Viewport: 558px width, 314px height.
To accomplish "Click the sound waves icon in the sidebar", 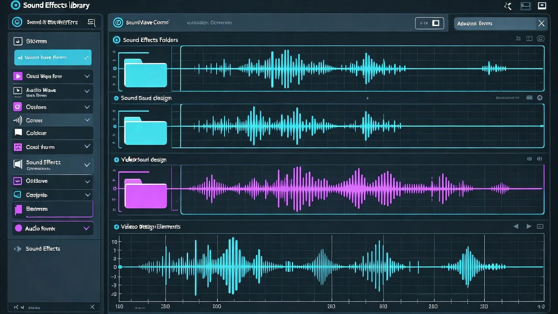I will tap(17, 120).
